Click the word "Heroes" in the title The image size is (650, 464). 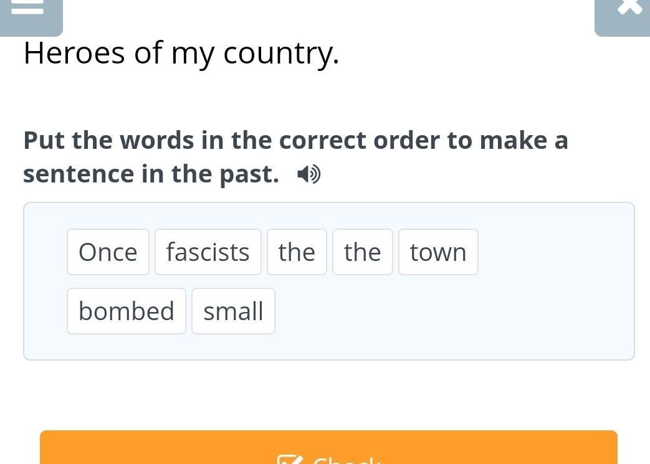(x=74, y=53)
